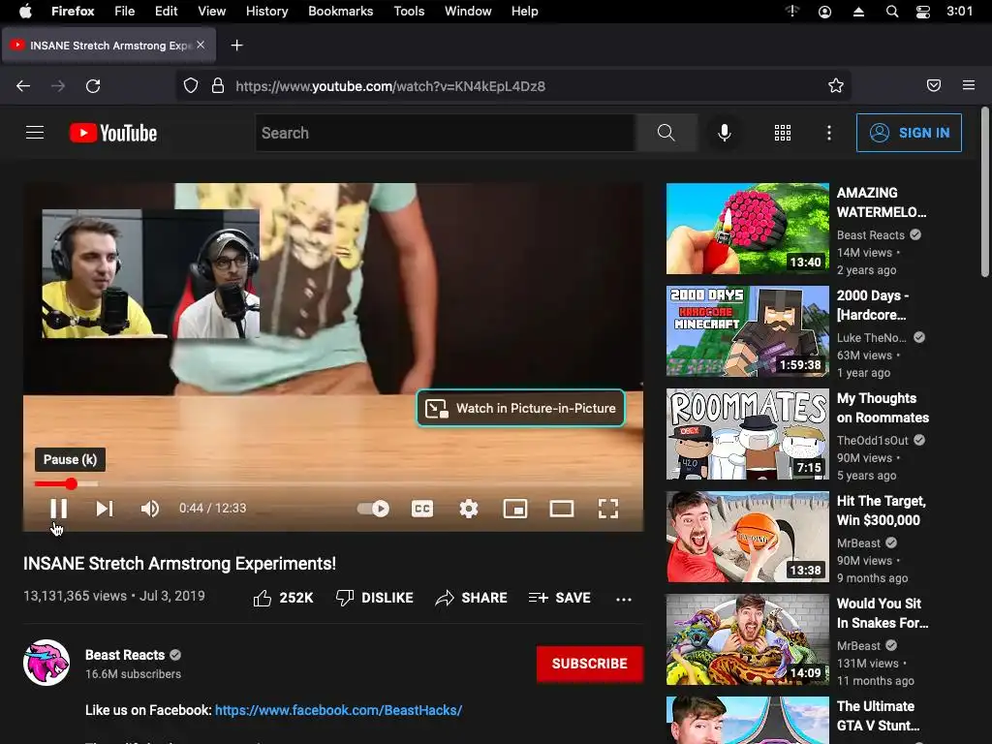Screen dimensions: 992x744
Task: Click the page vertical scrollbar
Action: (984, 193)
